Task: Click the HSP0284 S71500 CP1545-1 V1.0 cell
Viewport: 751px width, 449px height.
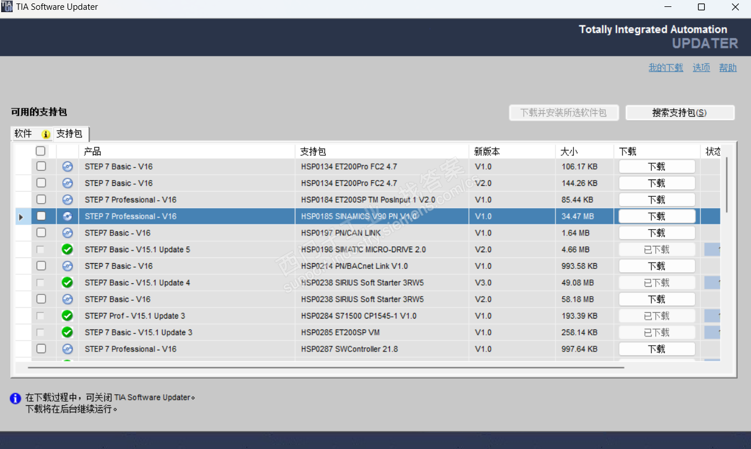Action: click(382, 316)
